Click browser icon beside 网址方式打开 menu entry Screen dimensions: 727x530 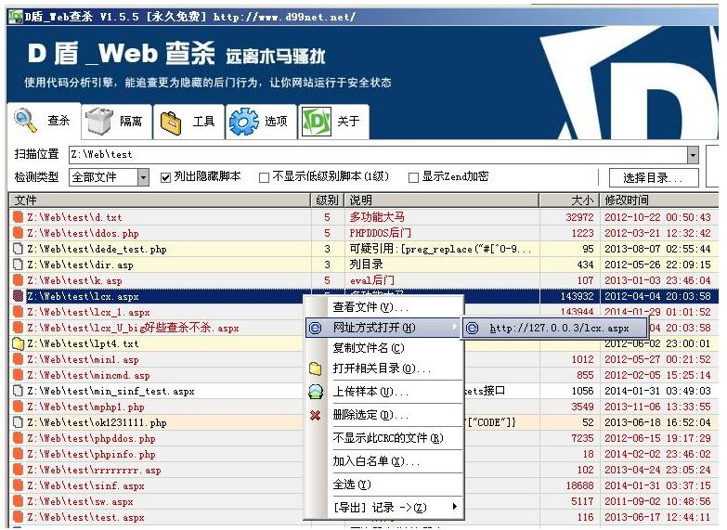pos(316,328)
